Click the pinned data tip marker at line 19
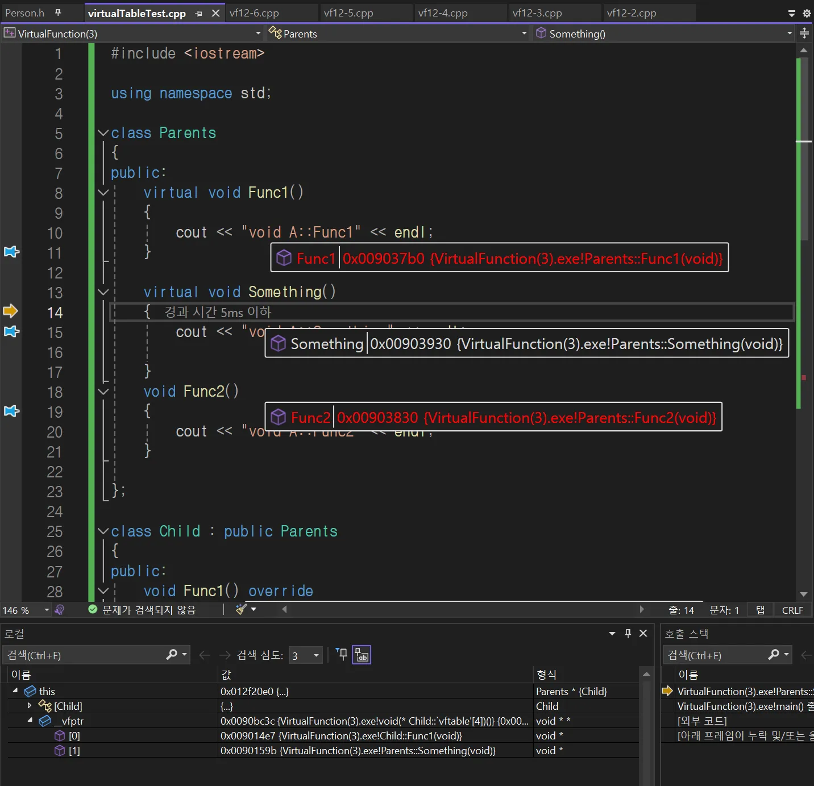 tap(11, 411)
